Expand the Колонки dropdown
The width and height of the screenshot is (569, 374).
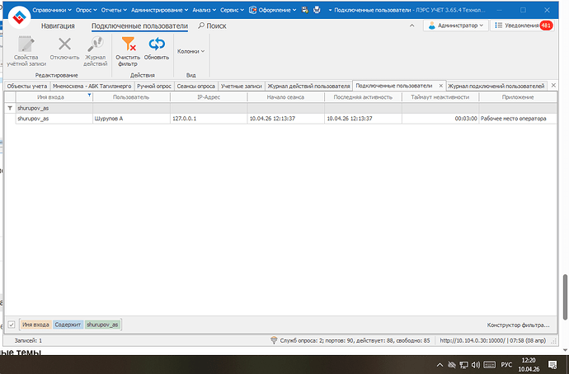point(190,51)
